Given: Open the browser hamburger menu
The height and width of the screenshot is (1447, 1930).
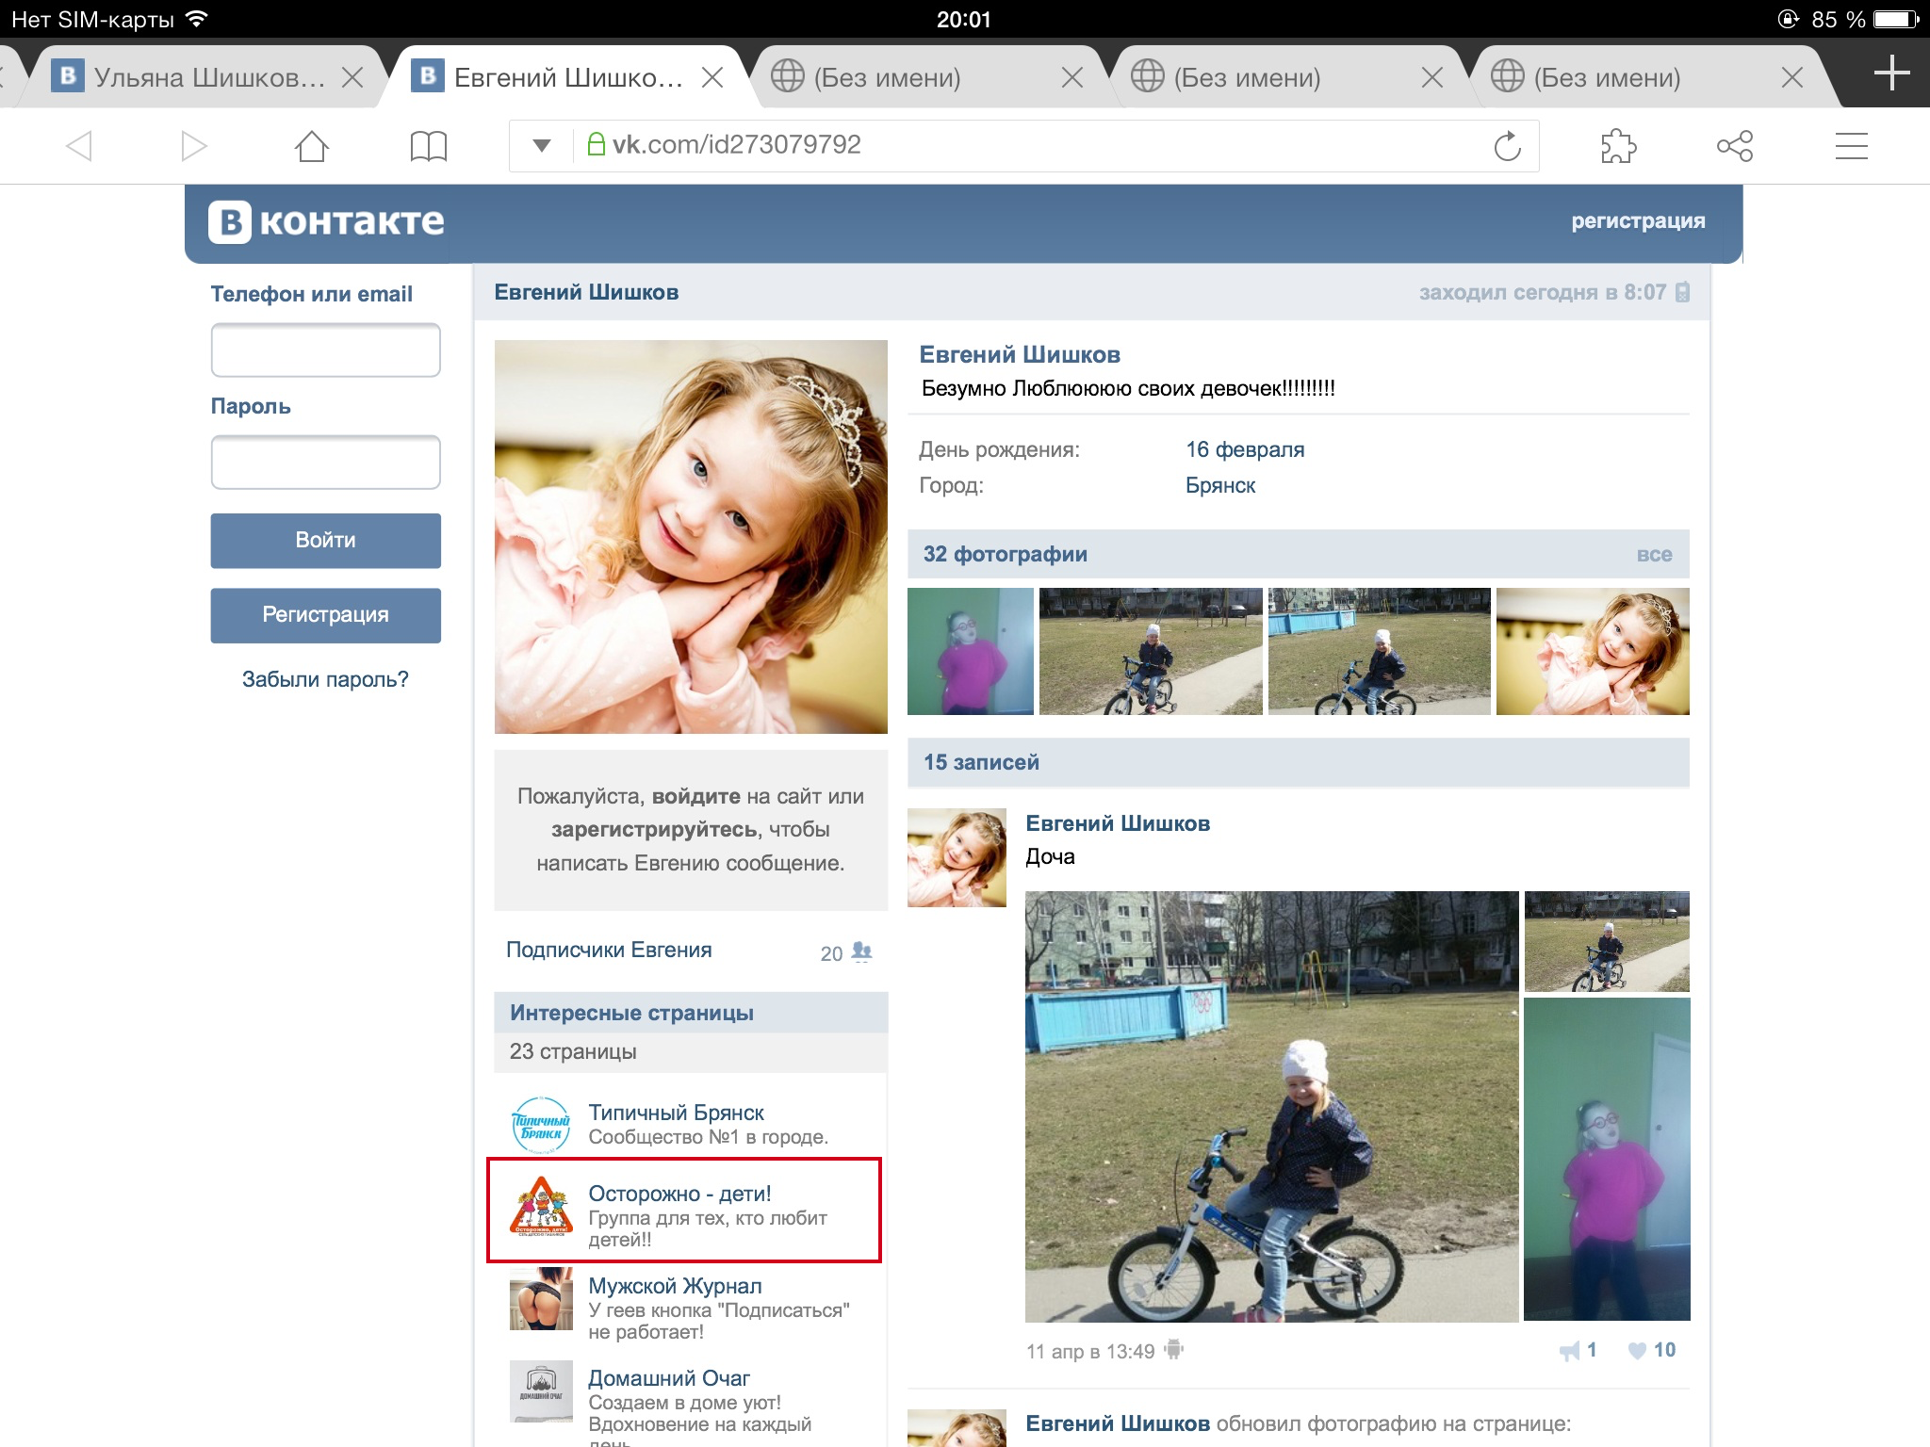Looking at the screenshot, I should click(x=1851, y=146).
